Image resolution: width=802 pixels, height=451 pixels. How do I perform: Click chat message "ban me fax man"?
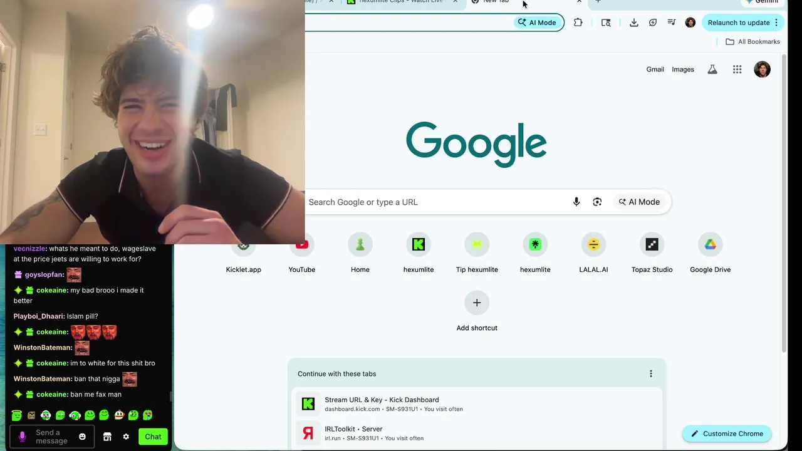(x=96, y=395)
